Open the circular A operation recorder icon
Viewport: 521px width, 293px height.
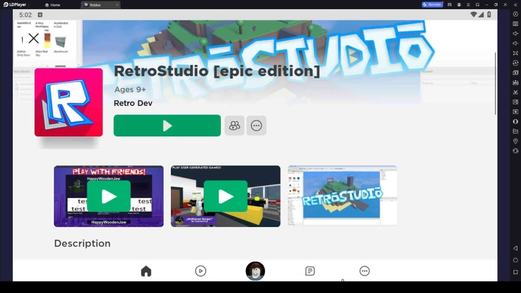pyautogui.click(x=515, y=63)
